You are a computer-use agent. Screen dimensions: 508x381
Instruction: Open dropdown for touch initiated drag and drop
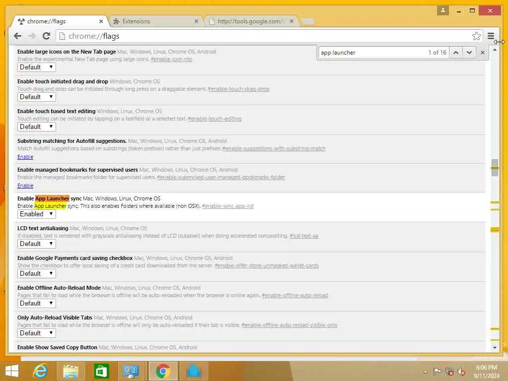(37, 97)
